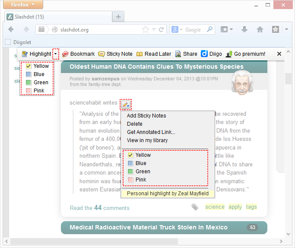Pick Green swatch in Highlight dropdown
295x248 pixels.
point(29,83)
